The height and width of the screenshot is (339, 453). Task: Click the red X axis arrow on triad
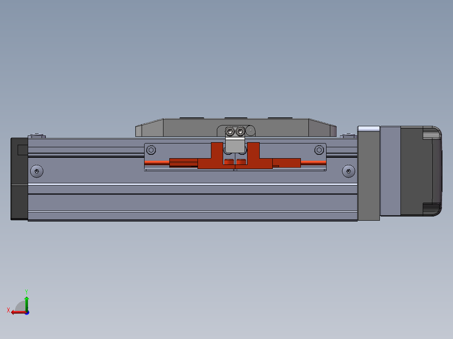click(x=16, y=312)
